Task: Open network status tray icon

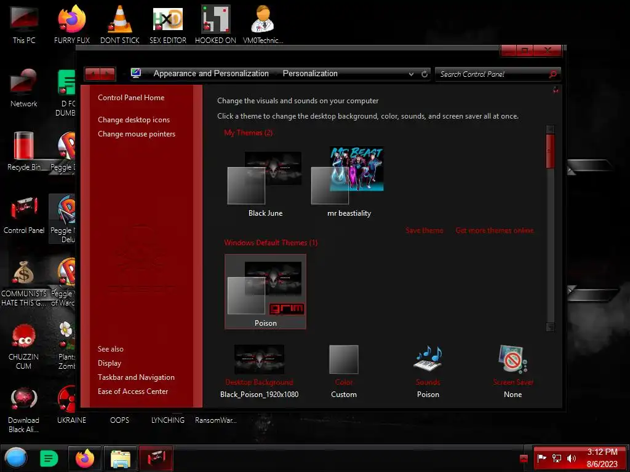Action: 556,458
